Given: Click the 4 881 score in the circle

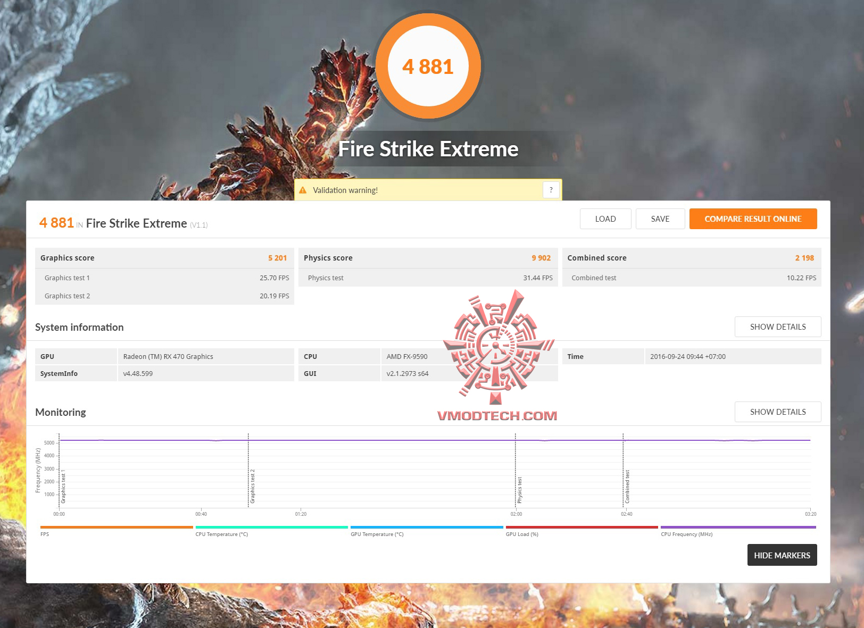Looking at the screenshot, I should (x=428, y=66).
